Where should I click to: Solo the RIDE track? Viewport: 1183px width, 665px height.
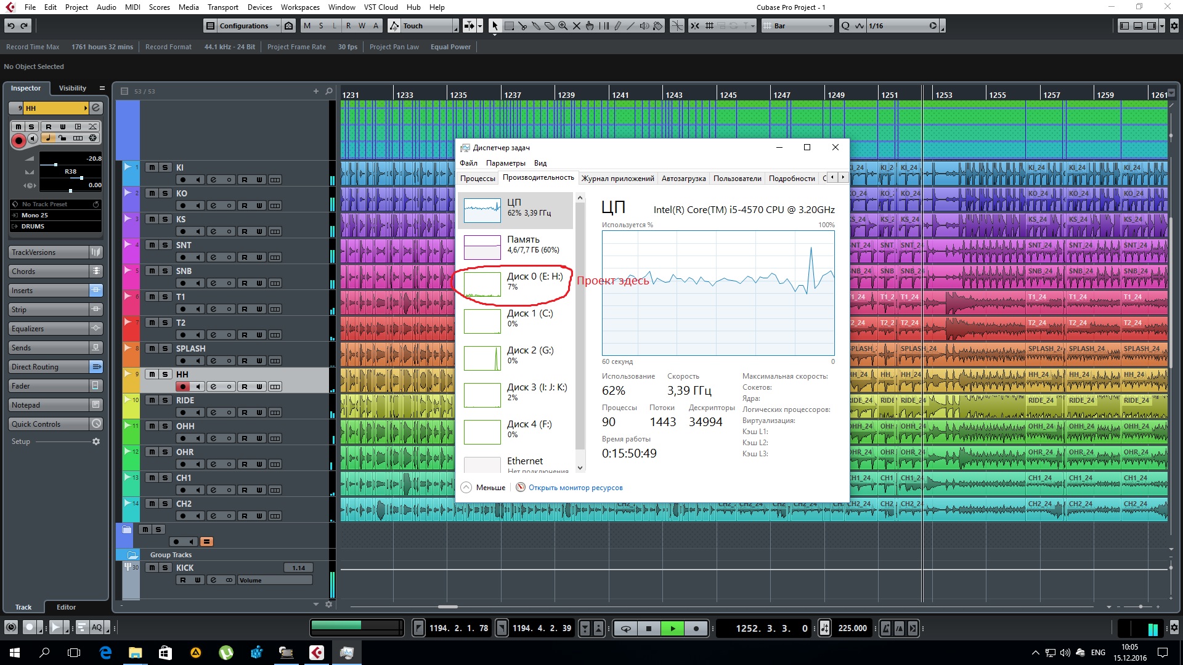[165, 400]
